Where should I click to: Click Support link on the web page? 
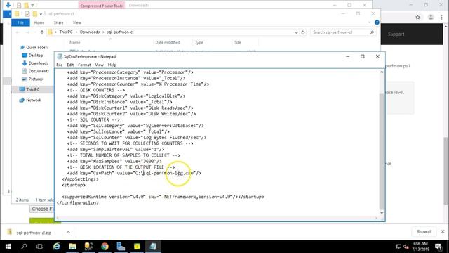[396, 34]
